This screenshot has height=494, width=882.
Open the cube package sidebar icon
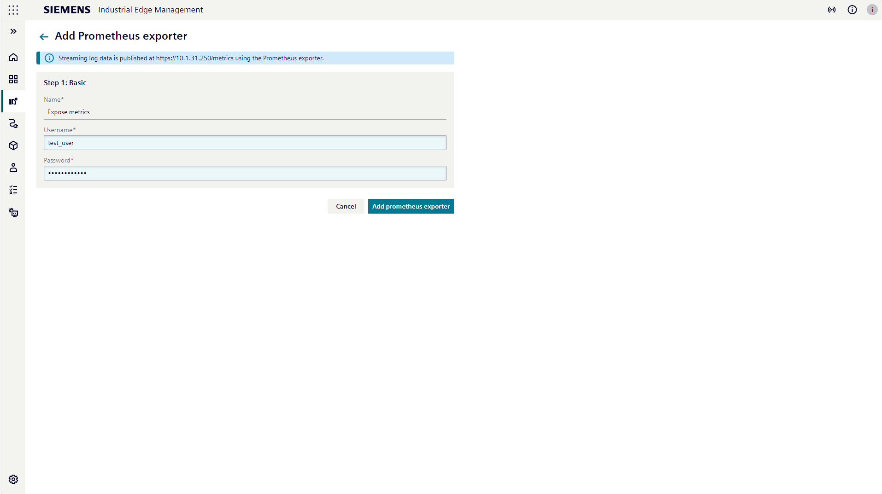[13, 145]
